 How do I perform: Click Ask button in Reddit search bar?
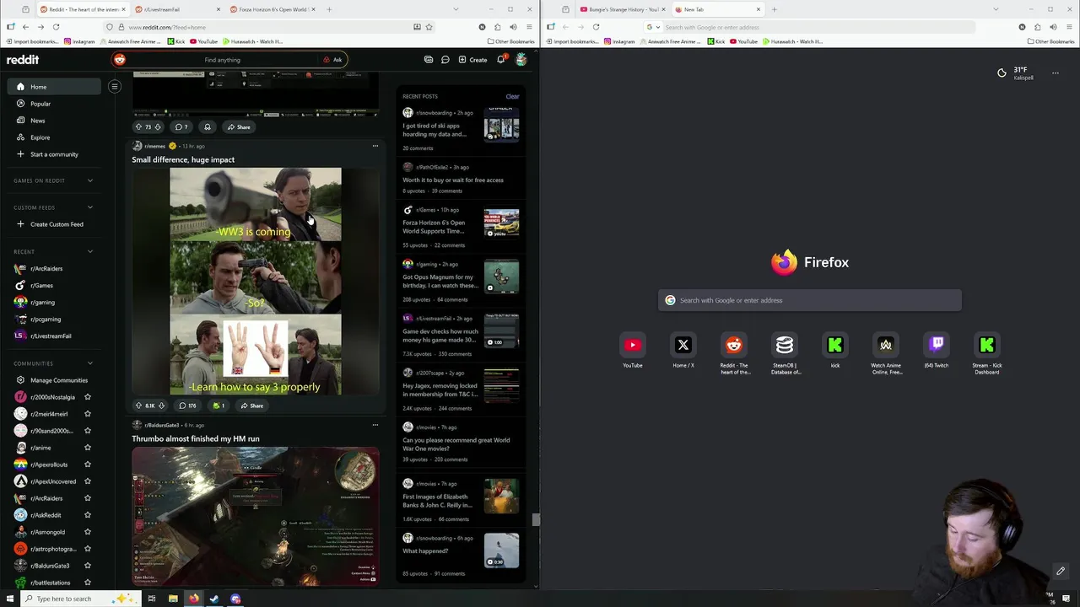click(332, 60)
